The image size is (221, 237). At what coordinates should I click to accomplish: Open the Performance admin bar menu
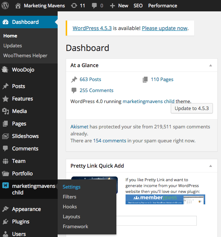163,6
